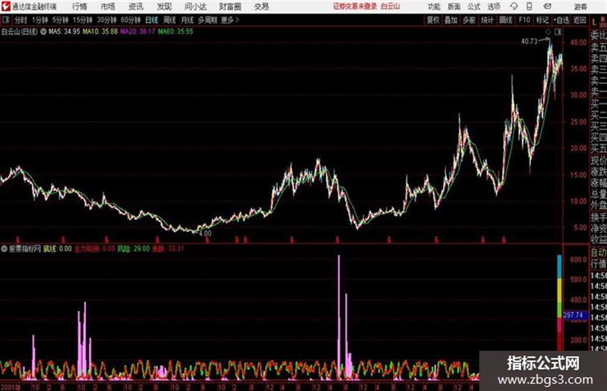The height and width of the screenshot is (391, 607).
Task: Click the 通达信 red logo icon
Action: pyautogui.click(x=5, y=6)
